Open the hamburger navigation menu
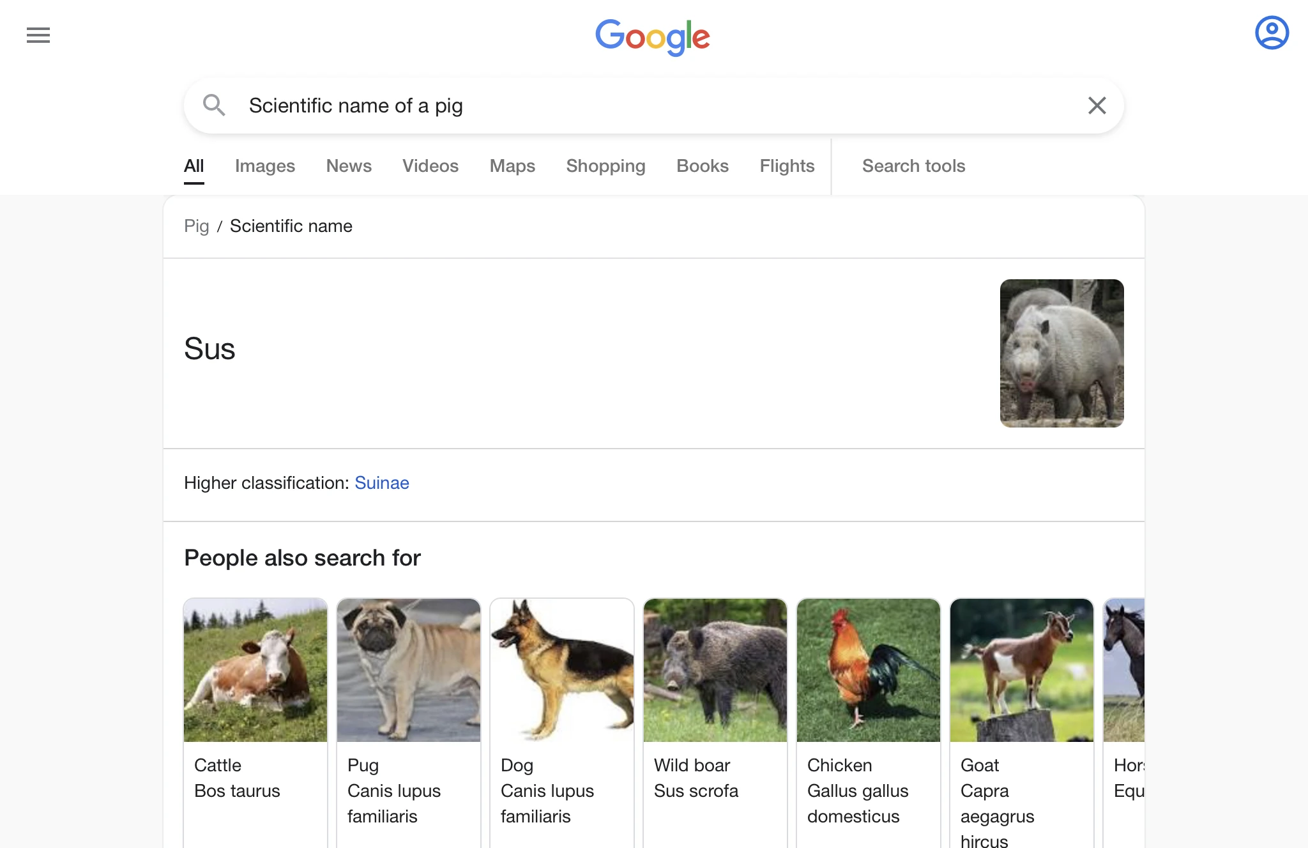 tap(38, 35)
